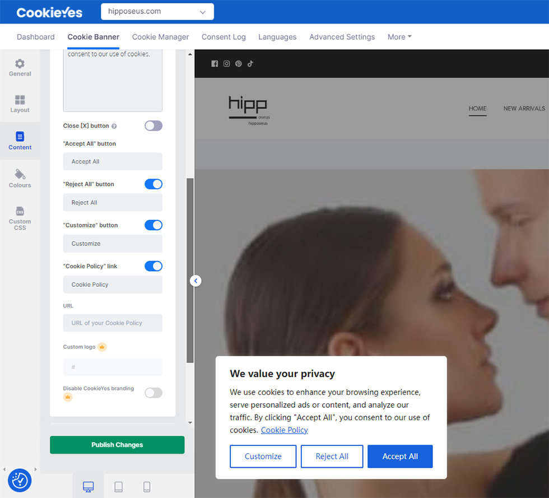Open the General settings sidebar icon
The width and height of the screenshot is (549, 498).
coord(20,67)
